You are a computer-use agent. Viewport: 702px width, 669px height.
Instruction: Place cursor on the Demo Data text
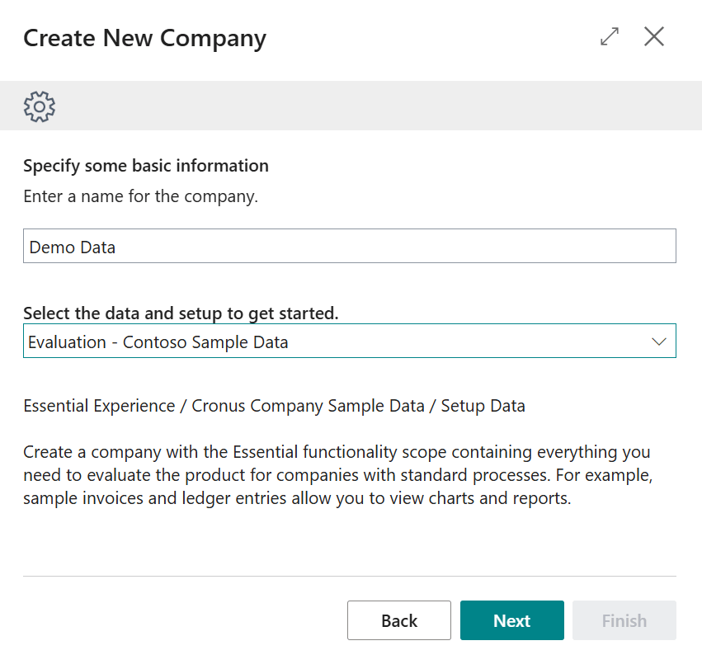[73, 247]
